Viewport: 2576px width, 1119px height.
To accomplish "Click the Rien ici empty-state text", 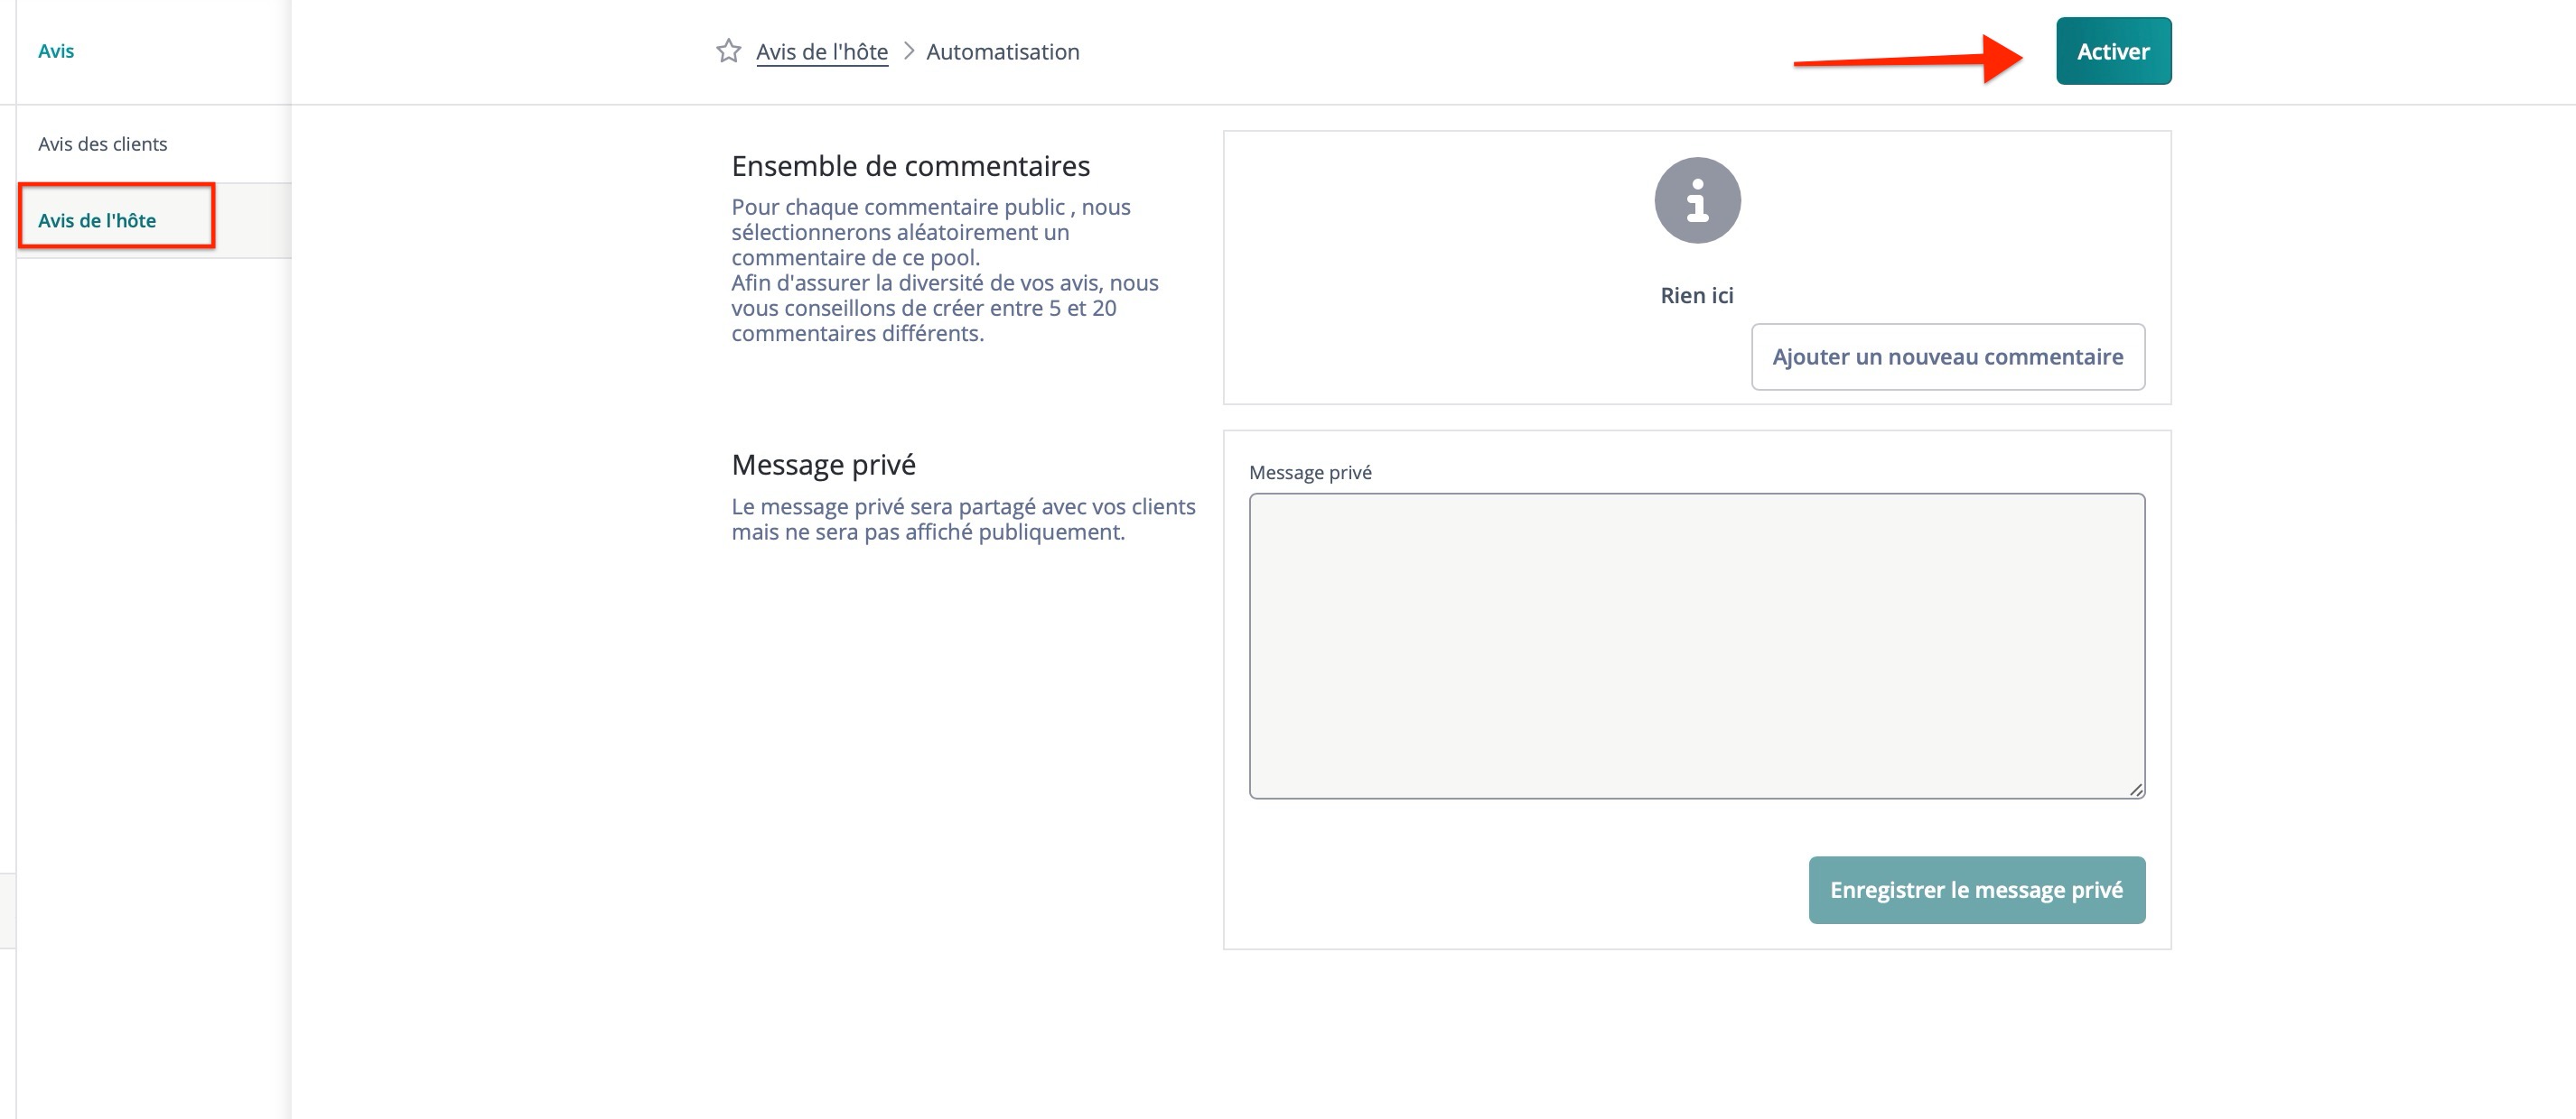I will [1696, 296].
